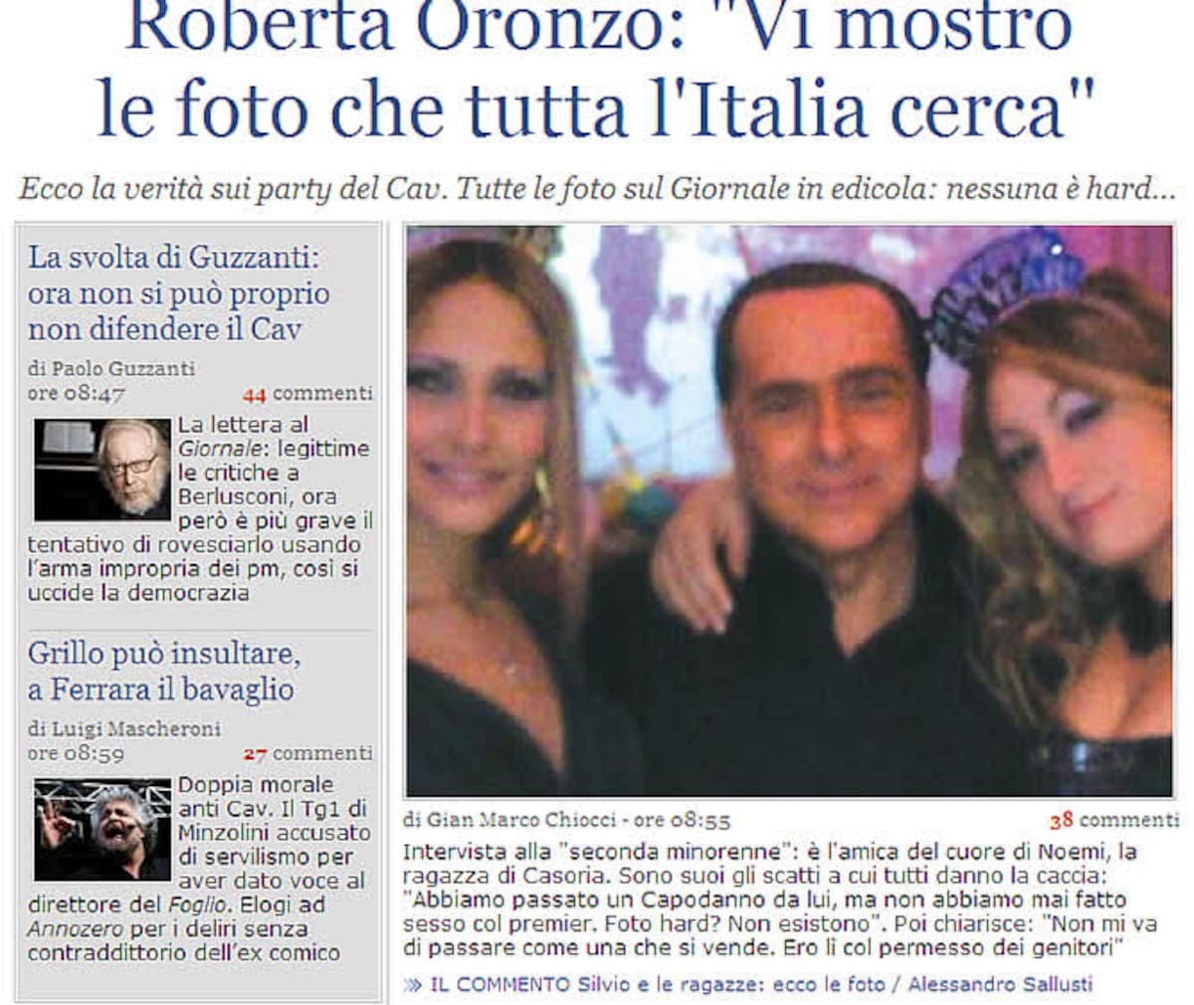Open the Doppia morale anti Cav summary
1194x1005 pixels.
click(200, 868)
